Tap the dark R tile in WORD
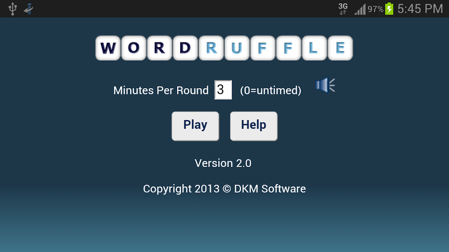Screen dimensions: 449x252 (x=159, y=48)
